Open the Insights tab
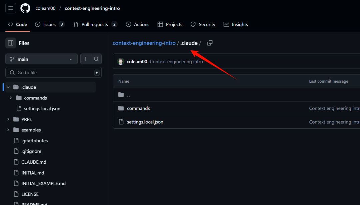This screenshot has width=360, height=205. click(x=236, y=24)
